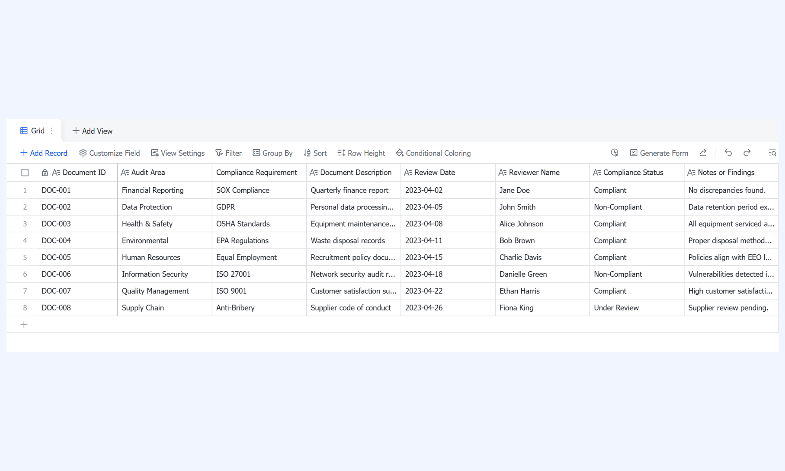Image resolution: width=785 pixels, height=471 pixels.
Task: Select cell DOC-008
Action: [x=78, y=308]
